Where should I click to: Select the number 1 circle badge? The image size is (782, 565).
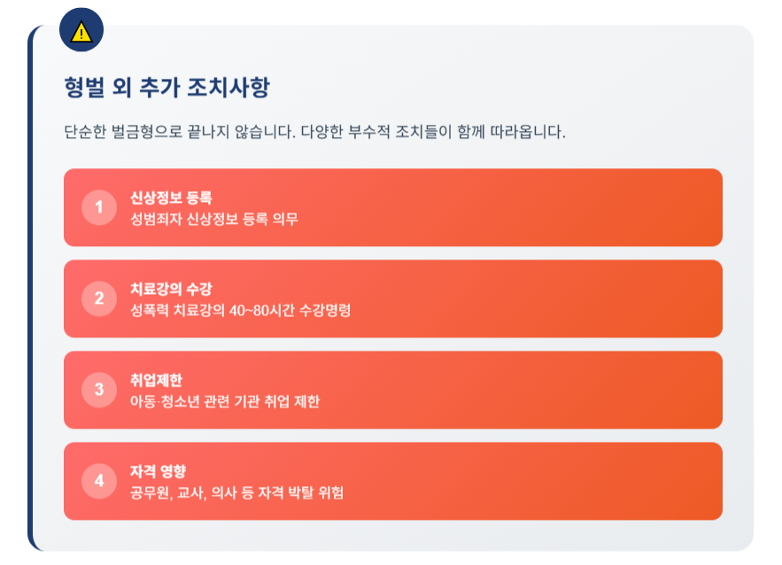tap(99, 207)
